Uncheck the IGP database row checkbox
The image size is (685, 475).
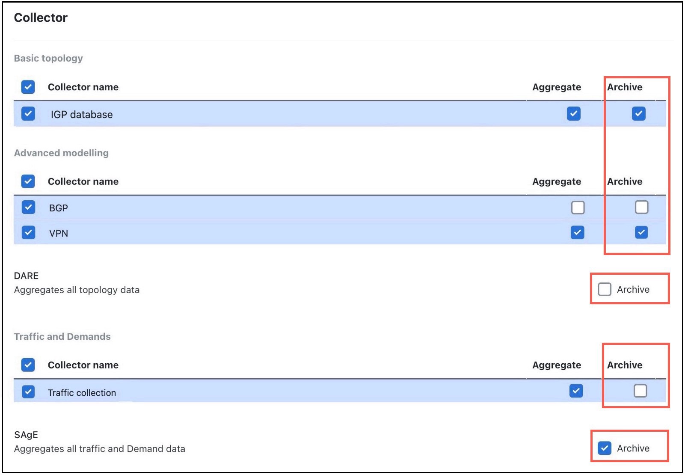pyautogui.click(x=28, y=114)
